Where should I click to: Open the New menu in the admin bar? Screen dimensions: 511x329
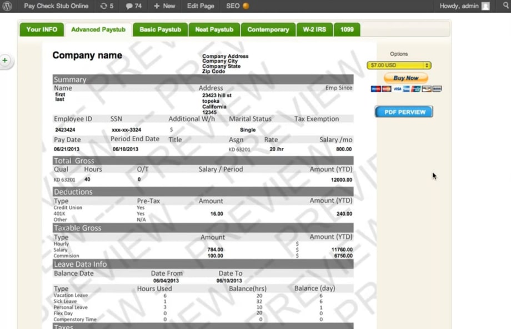164,6
